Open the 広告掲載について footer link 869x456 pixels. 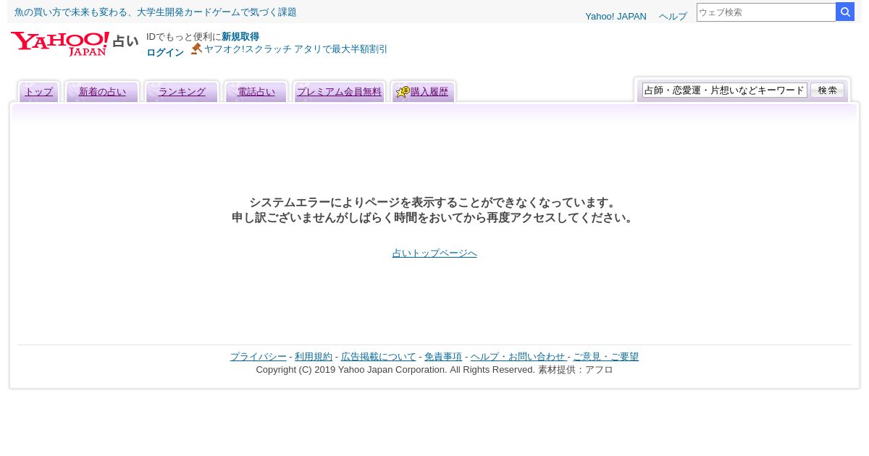[379, 357]
